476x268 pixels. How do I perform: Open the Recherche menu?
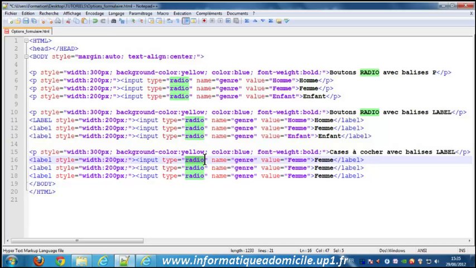[x=49, y=13]
